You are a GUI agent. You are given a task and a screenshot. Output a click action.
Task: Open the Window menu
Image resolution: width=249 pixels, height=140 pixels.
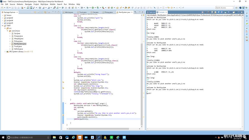coord(72,4)
